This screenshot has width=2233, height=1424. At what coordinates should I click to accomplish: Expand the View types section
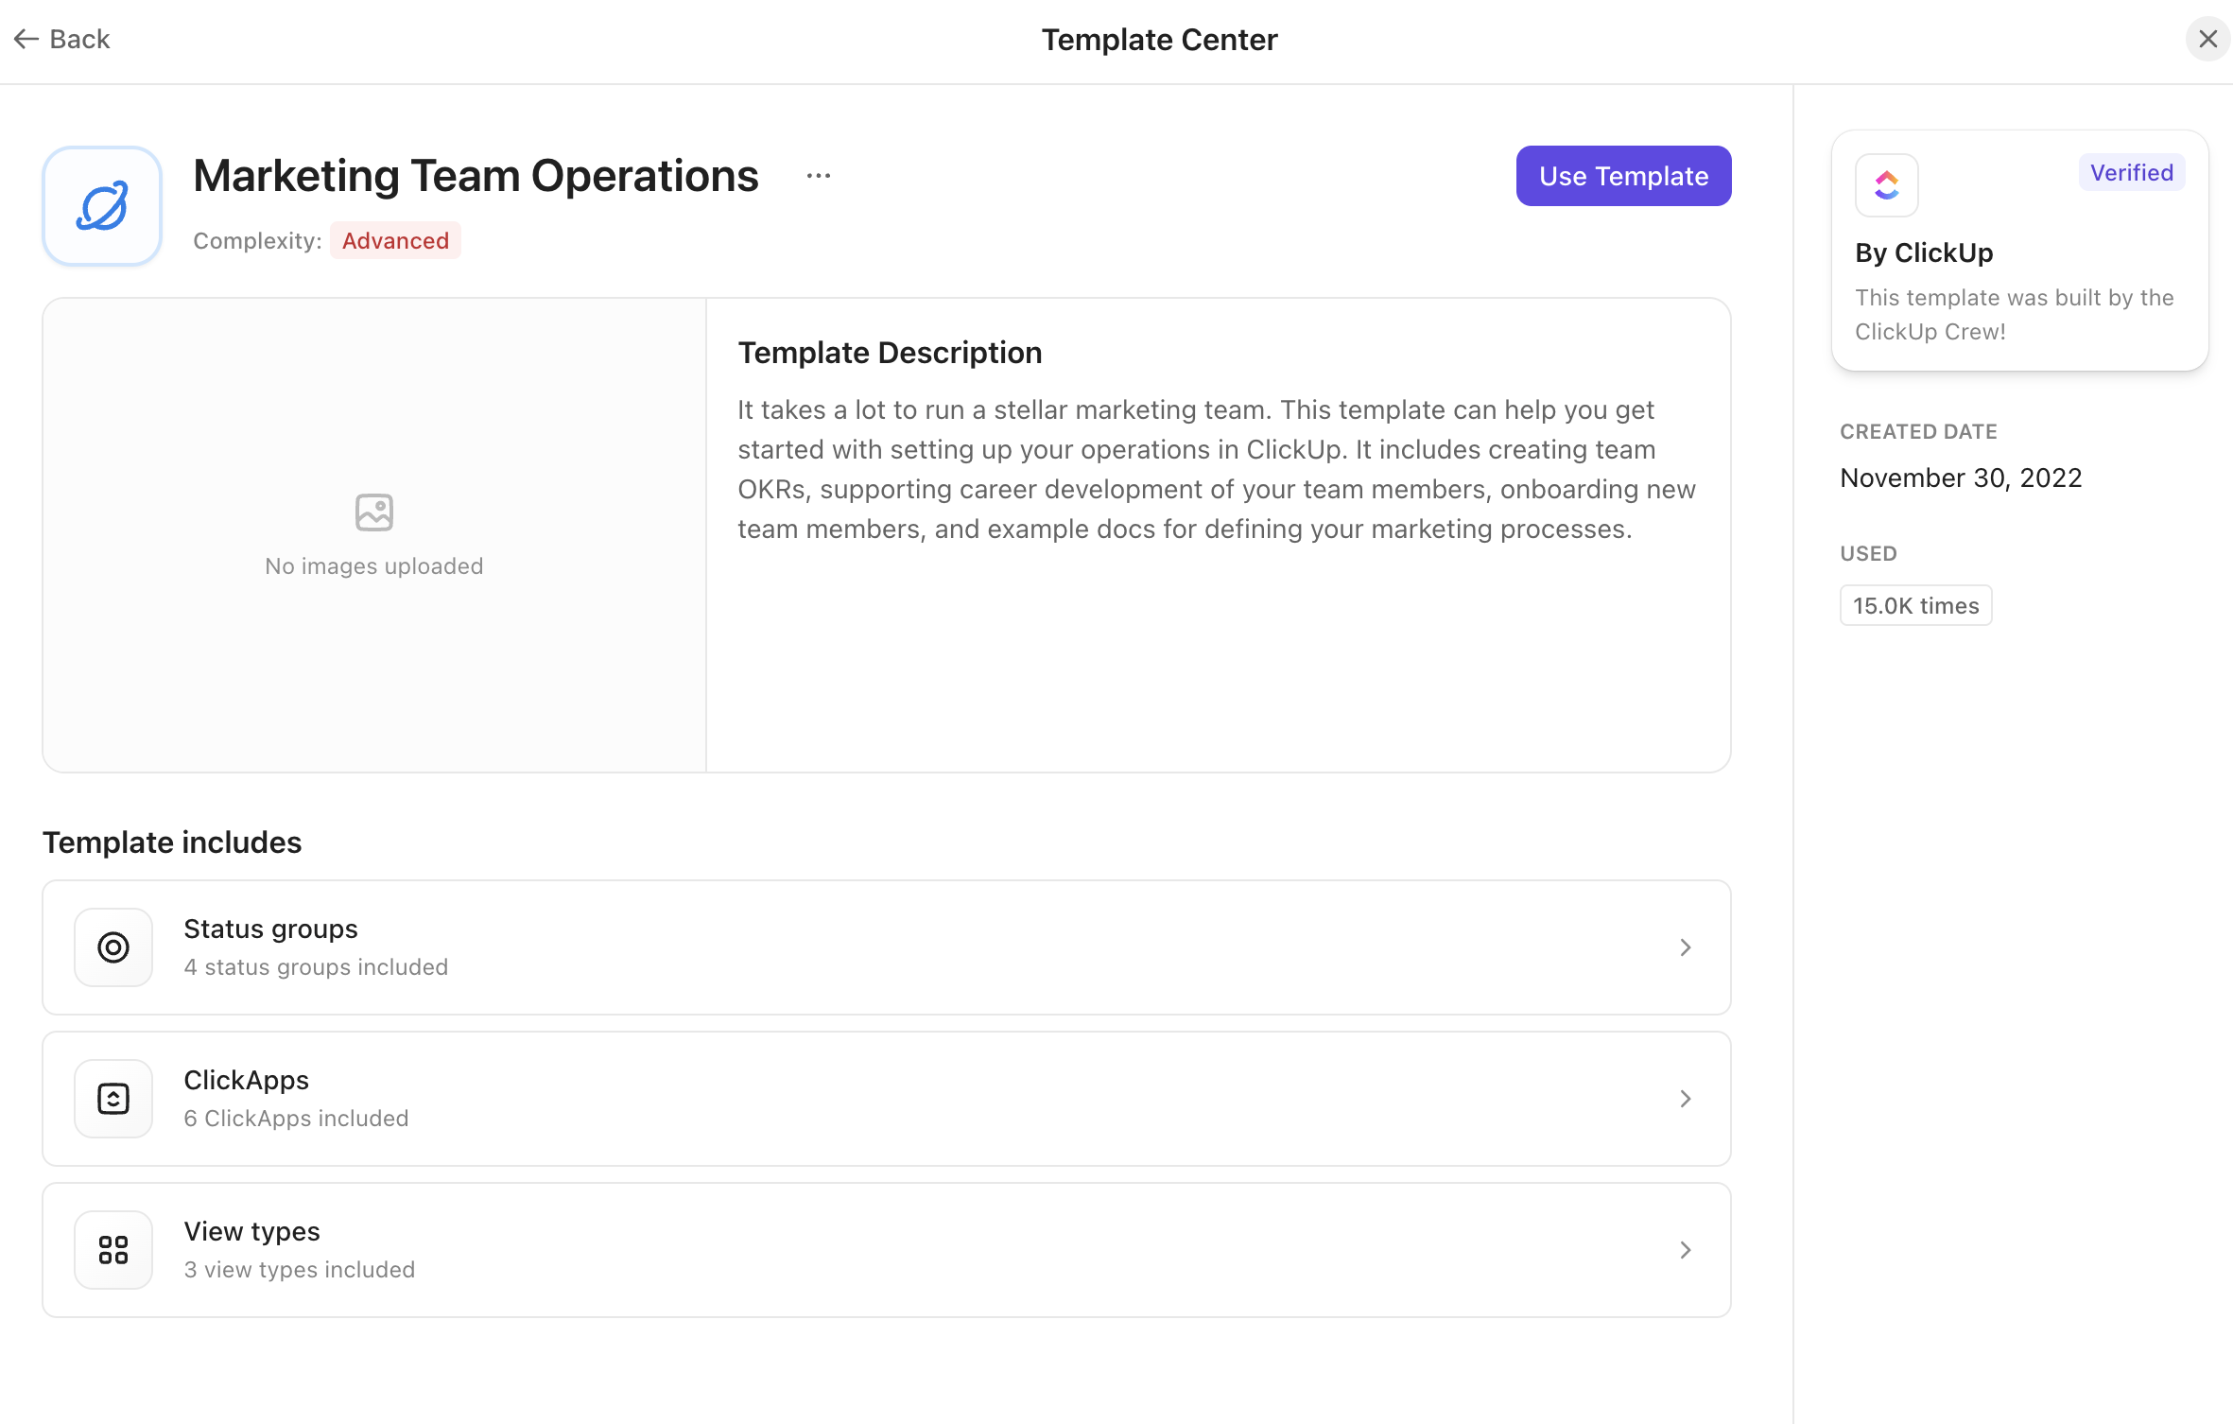(1686, 1249)
